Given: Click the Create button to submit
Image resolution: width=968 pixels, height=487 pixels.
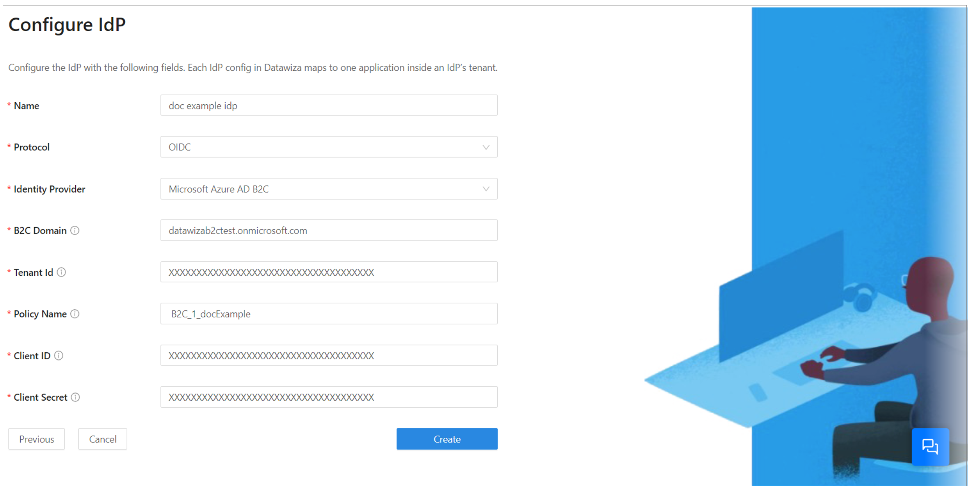Looking at the screenshot, I should (447, 439).
